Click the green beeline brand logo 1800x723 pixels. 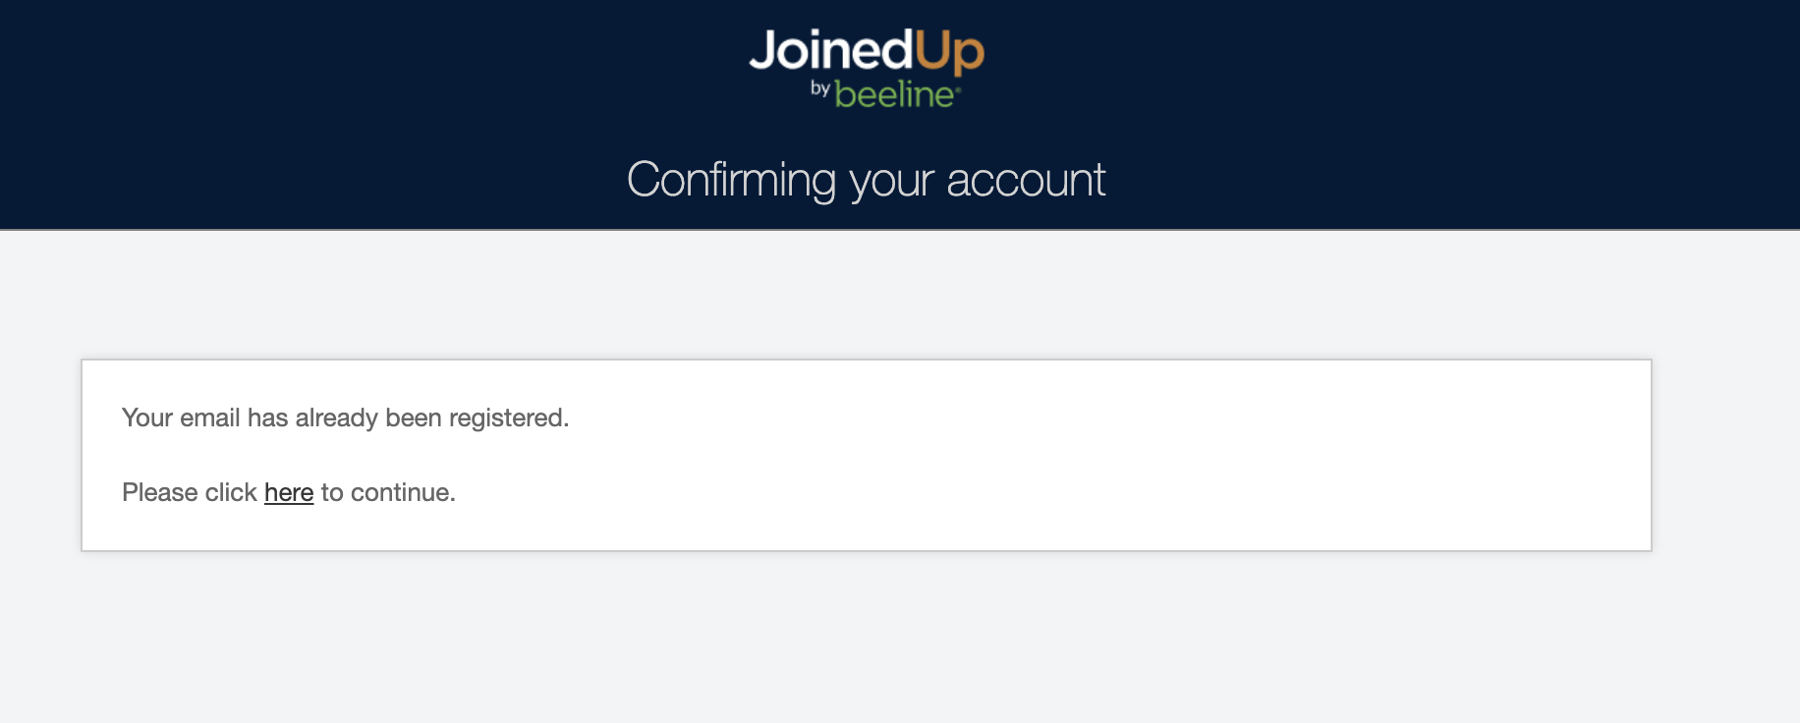[x=894, y=95]
